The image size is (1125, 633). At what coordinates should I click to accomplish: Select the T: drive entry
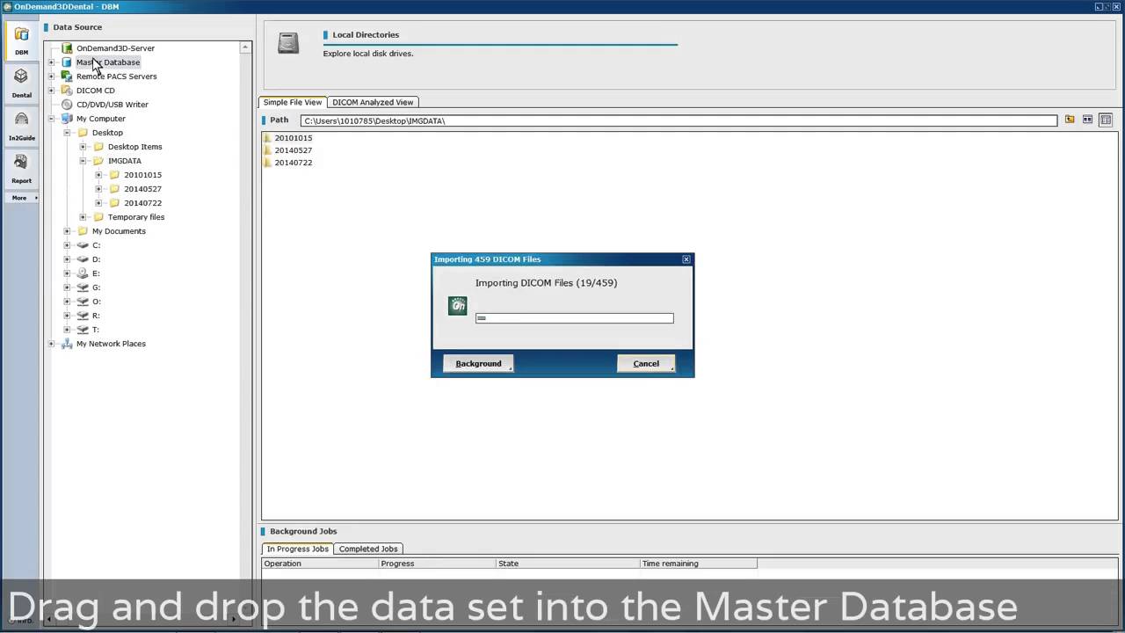(x=96, y=330)
